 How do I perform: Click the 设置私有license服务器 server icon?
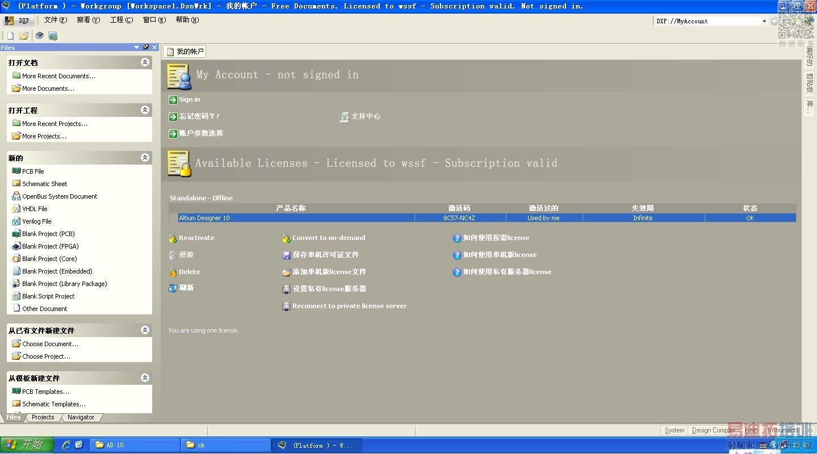pyautogui.click(x=287, y=289)
